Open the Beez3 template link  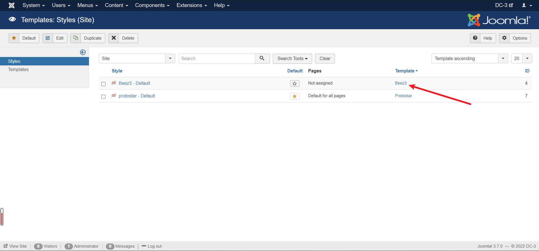(401, 83)
